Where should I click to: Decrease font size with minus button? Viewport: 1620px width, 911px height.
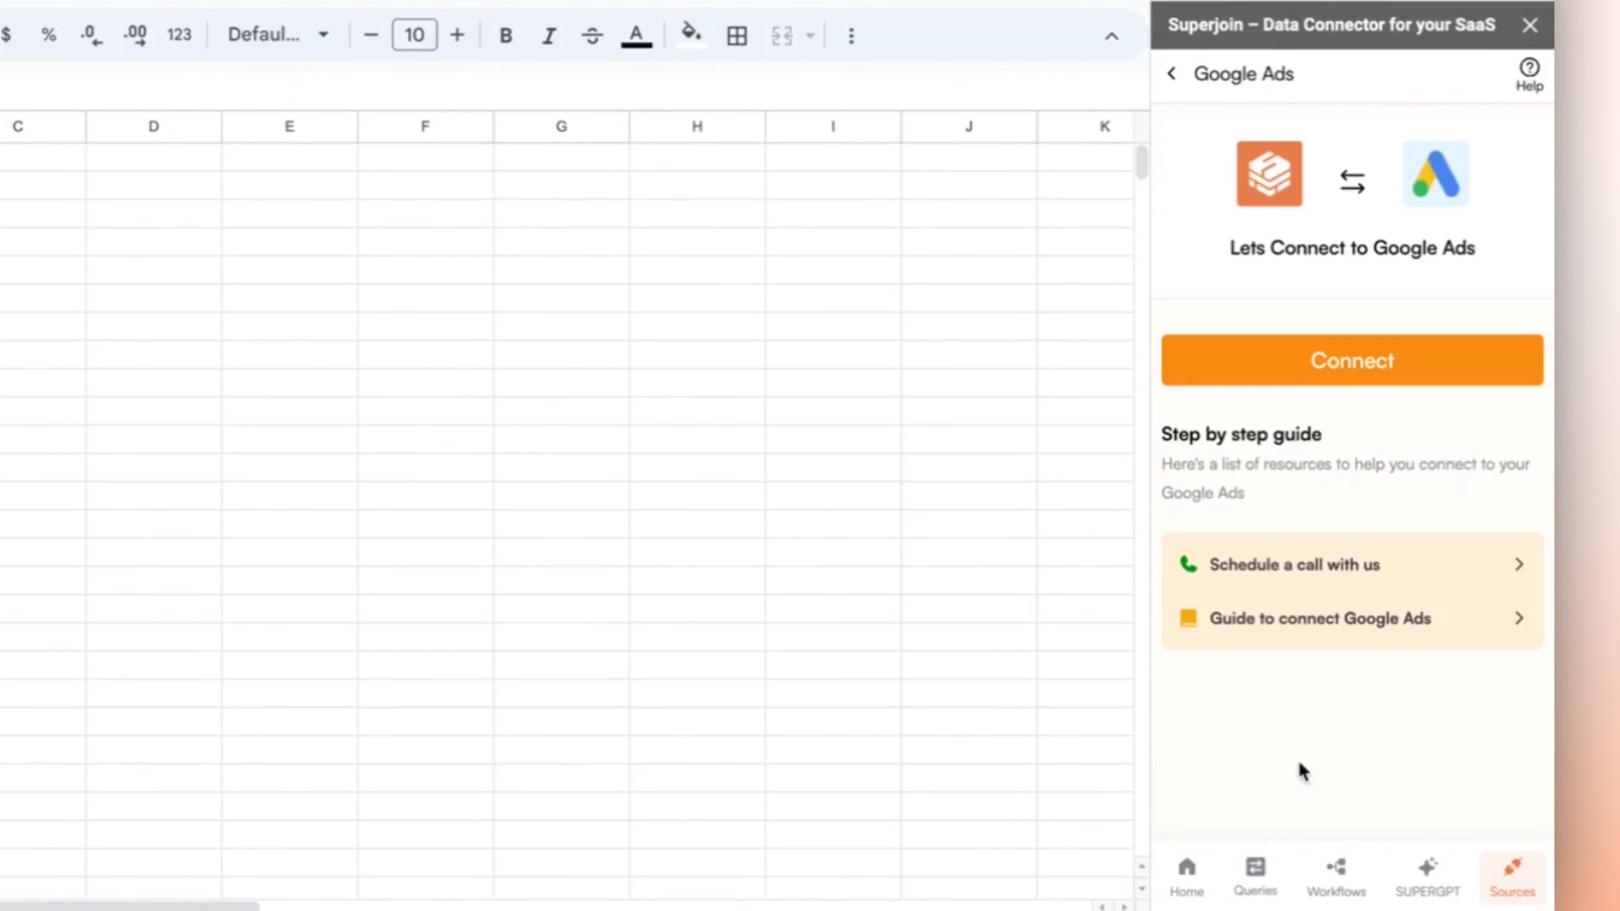pyautogui.click(x=370, y=35)
